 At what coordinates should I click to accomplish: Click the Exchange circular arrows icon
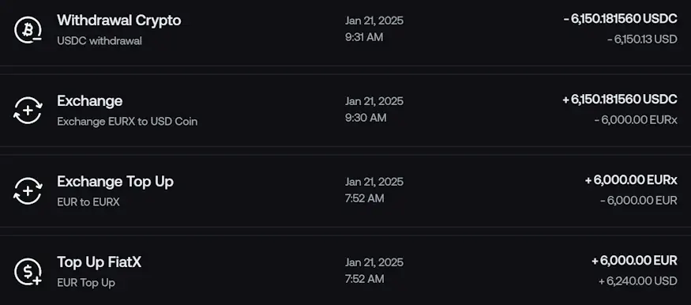pos(28,111)
